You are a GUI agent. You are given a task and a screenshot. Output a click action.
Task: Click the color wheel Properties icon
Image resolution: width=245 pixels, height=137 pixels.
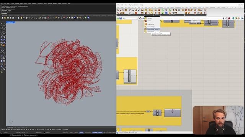click(67, 18)
